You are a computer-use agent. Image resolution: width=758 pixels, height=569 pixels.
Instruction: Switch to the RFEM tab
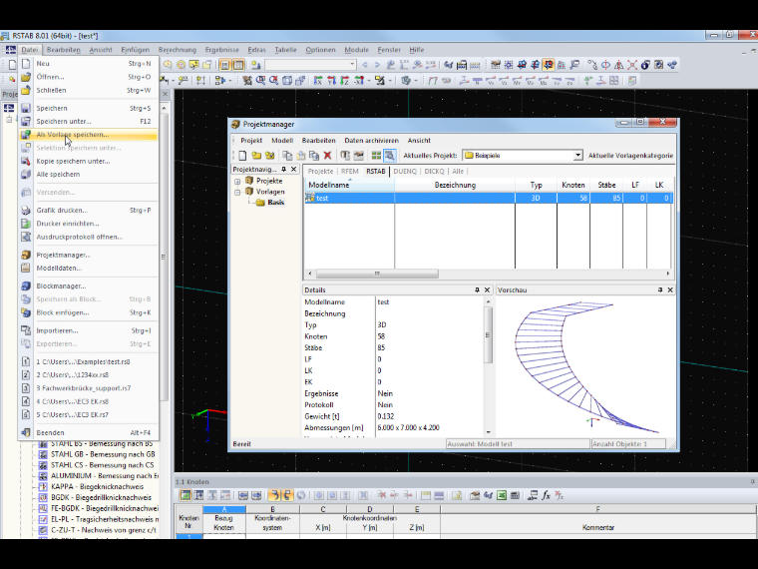click(349, 172)
